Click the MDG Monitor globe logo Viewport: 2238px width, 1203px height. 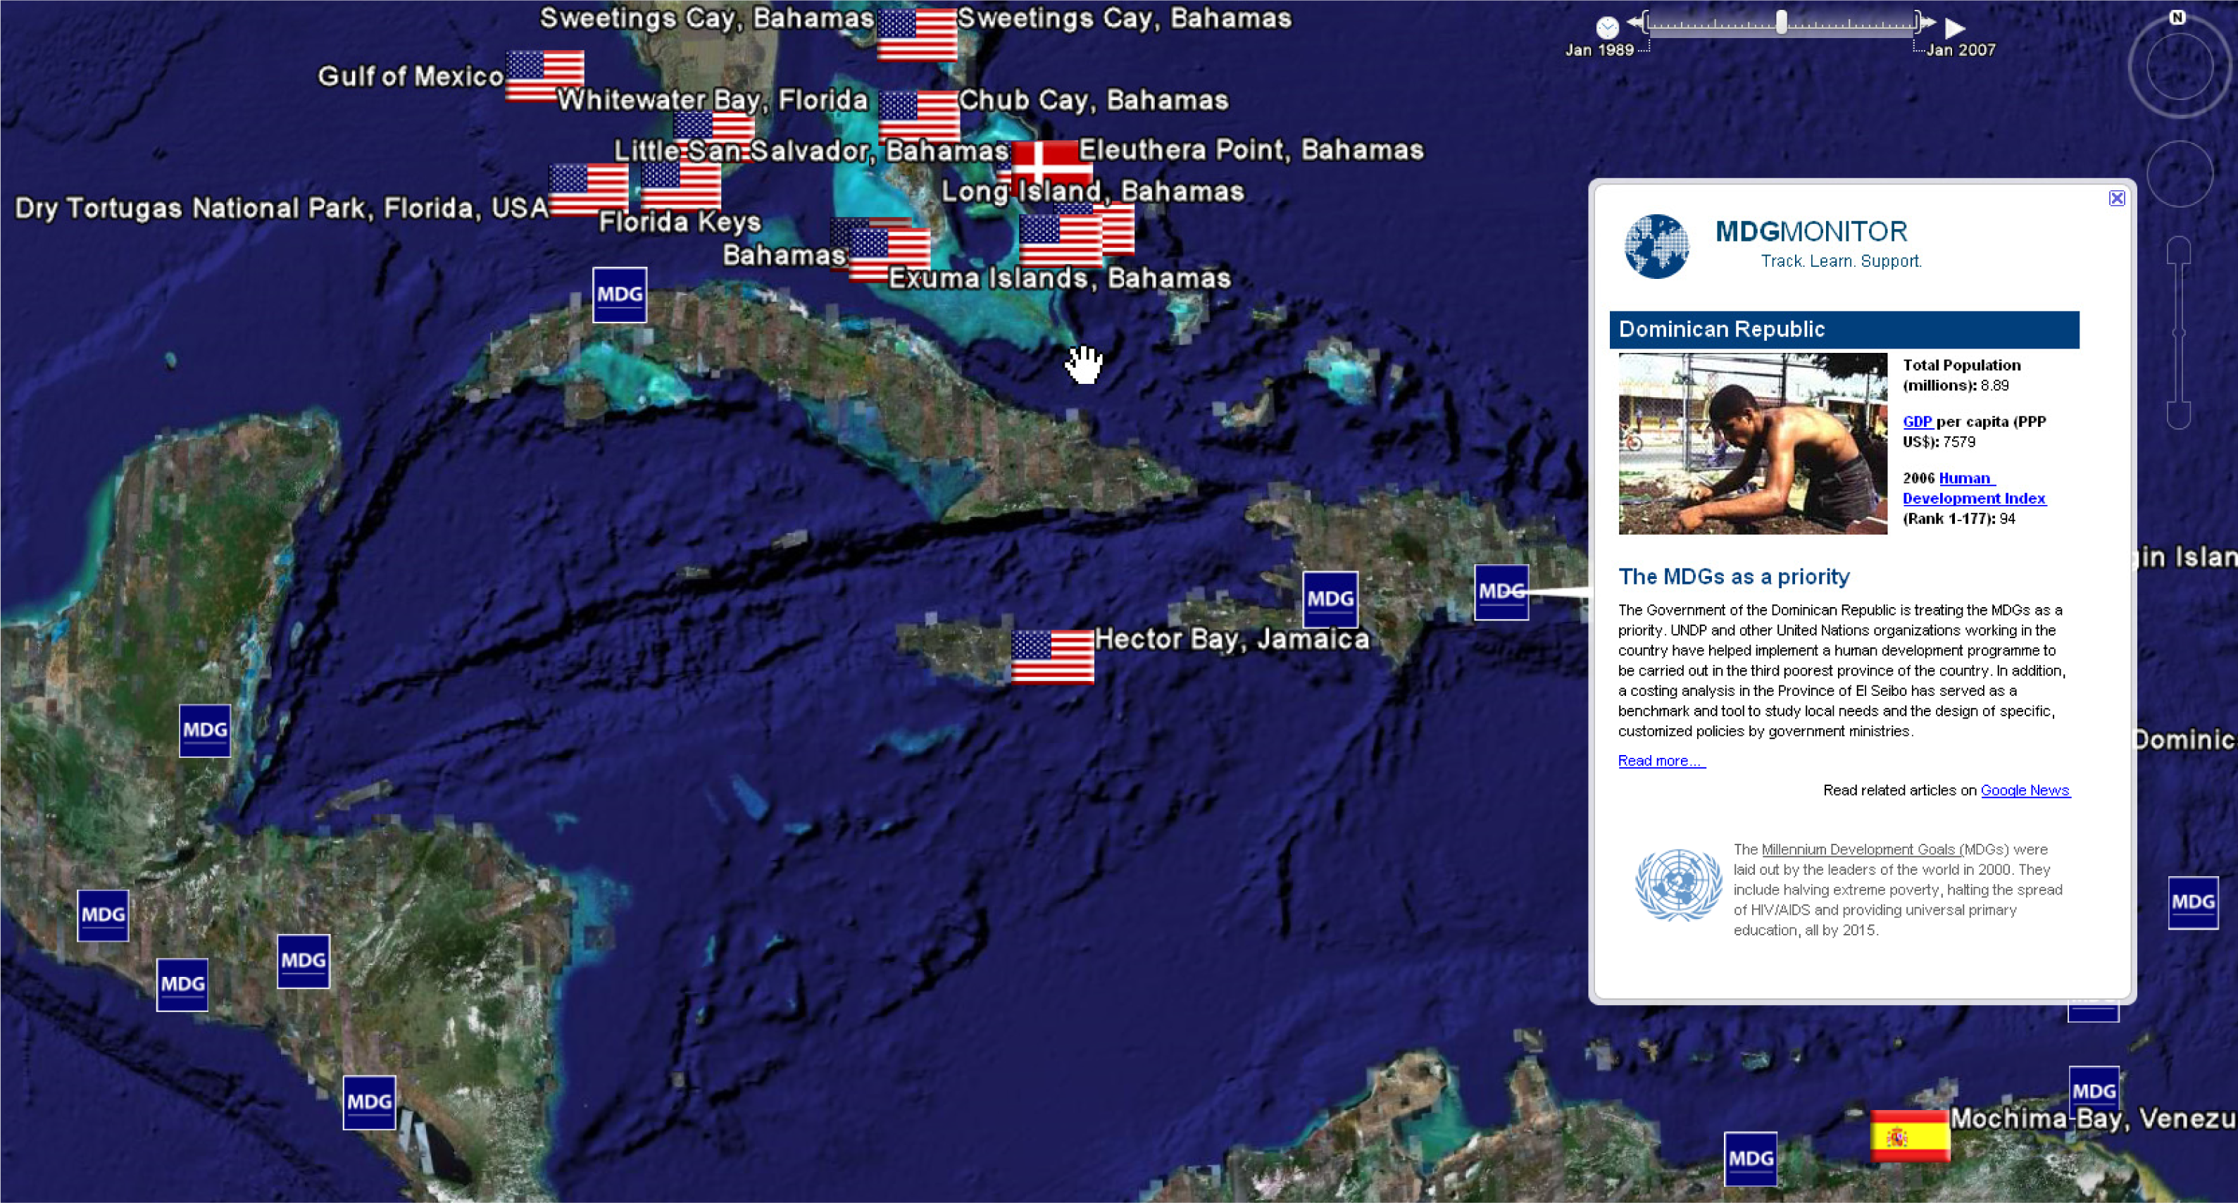tap(1656, 246)
